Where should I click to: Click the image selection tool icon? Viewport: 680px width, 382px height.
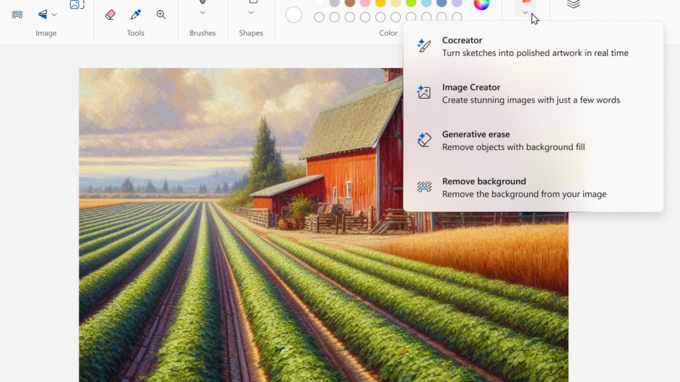(x=76, y=5)
